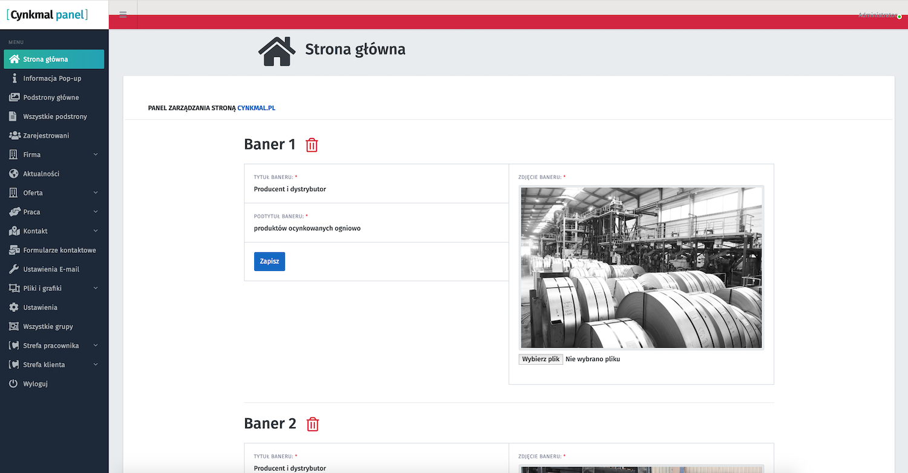This screenshot has width=908, height=473.
Task: Click the info icon for Informacja Pop-up
Action: (x=14, y=79)
